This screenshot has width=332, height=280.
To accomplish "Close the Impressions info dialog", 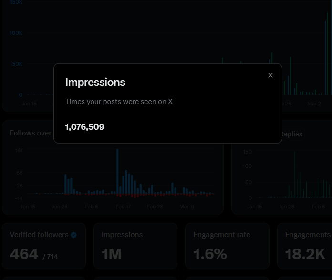I will click(270, 75).
